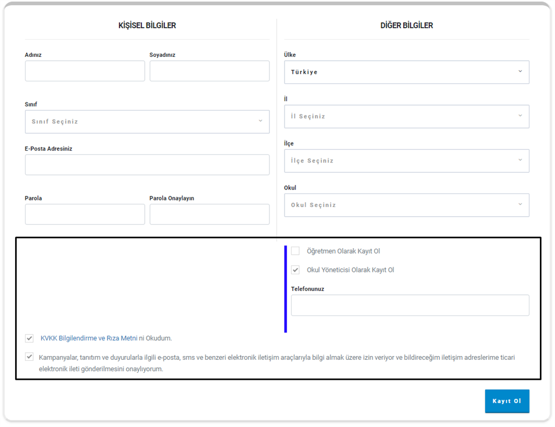The width and height of the screenshot is (555, 427).
Task: Click the chevron arrow in Ülke dropdown
Action: pyautogui.click(x=520, y=72)
